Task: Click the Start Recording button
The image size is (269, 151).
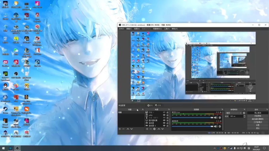Action: [x=258, y=116]
